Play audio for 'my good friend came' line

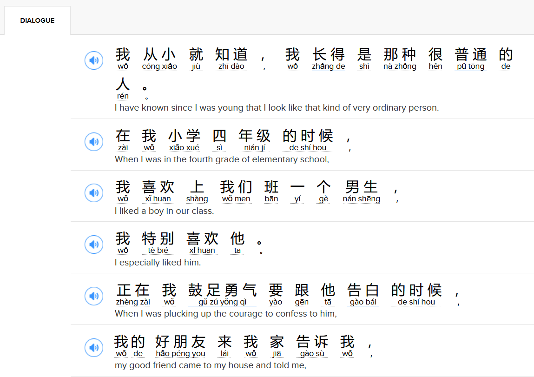tap(94, 348)
